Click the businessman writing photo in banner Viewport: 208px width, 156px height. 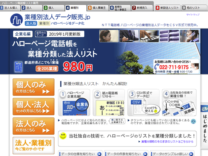pos(129,36)
